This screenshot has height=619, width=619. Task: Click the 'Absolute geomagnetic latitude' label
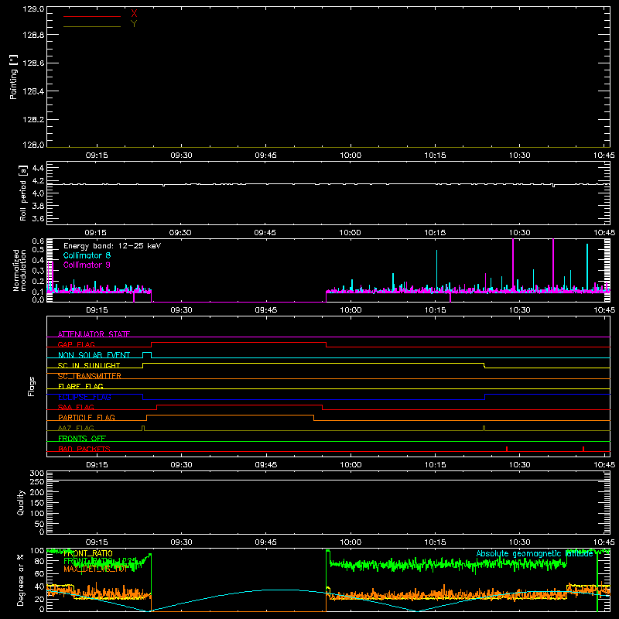[535, 553]
